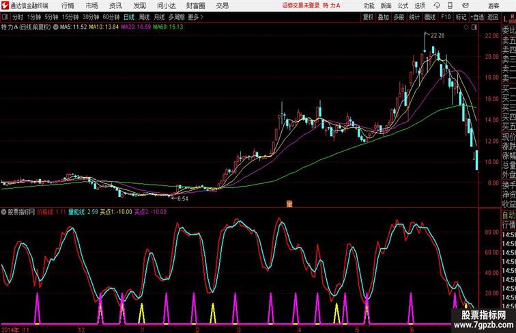Screen dimensions: 516x333
Task: Click the MA20: 16.59 label
Action: pos(136,27)
